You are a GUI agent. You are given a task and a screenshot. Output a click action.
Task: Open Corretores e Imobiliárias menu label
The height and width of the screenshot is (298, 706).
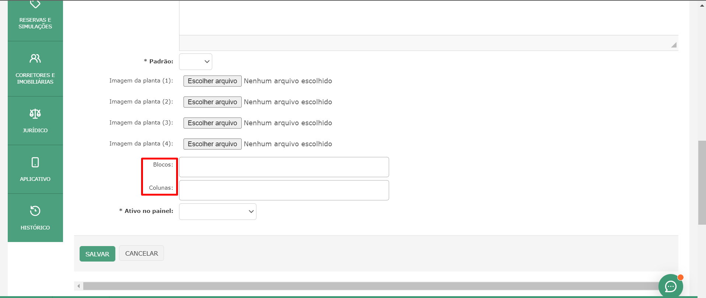[x=35, y=78]
